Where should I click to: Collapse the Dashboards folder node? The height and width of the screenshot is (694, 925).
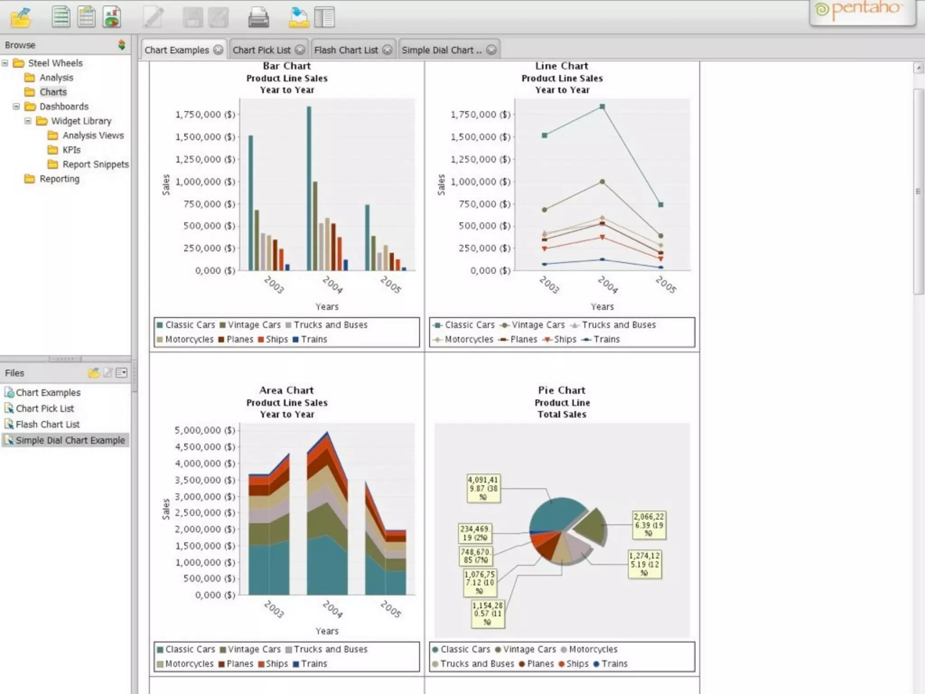click(16, 106)
